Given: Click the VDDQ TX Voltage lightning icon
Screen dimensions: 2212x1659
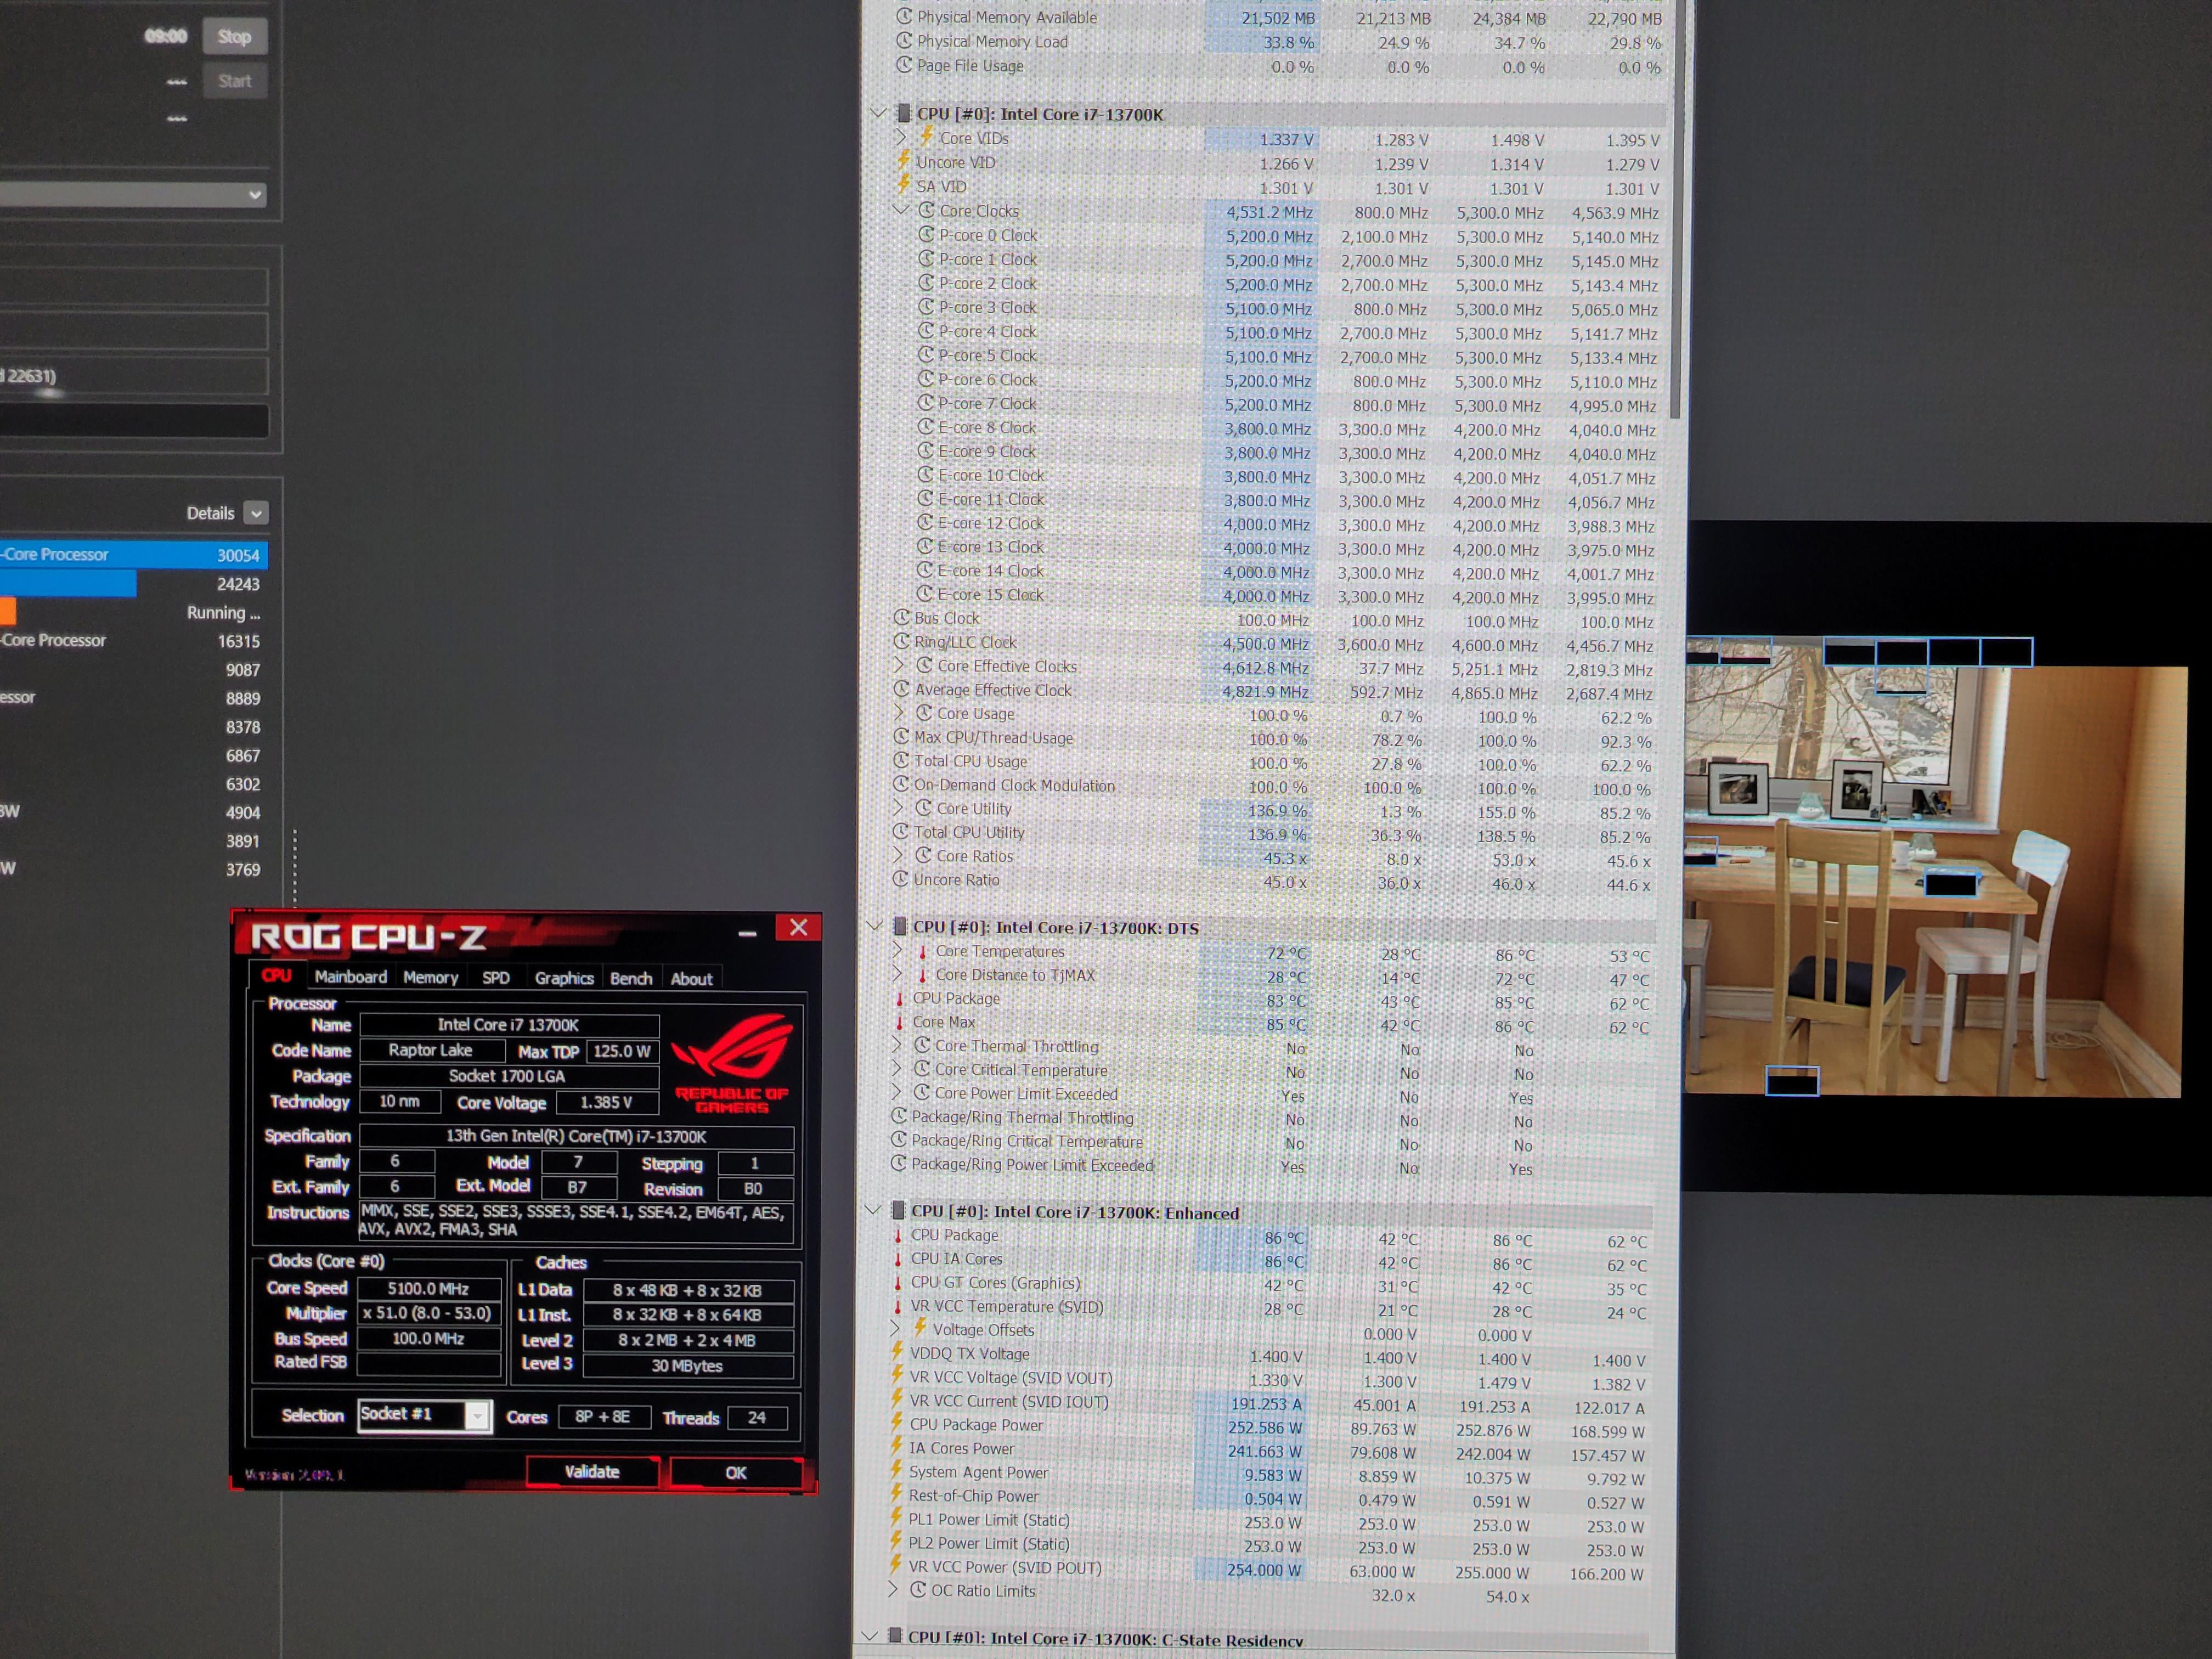Looking at the screenshot, I should [897, 1352].
